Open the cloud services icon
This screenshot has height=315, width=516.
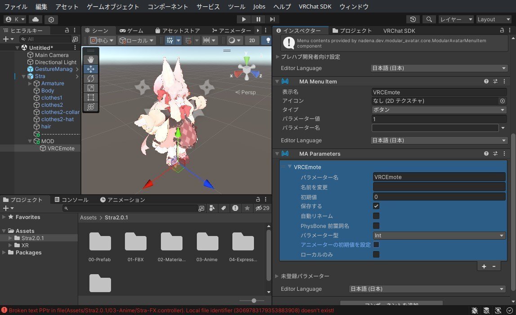click(36, 19)
